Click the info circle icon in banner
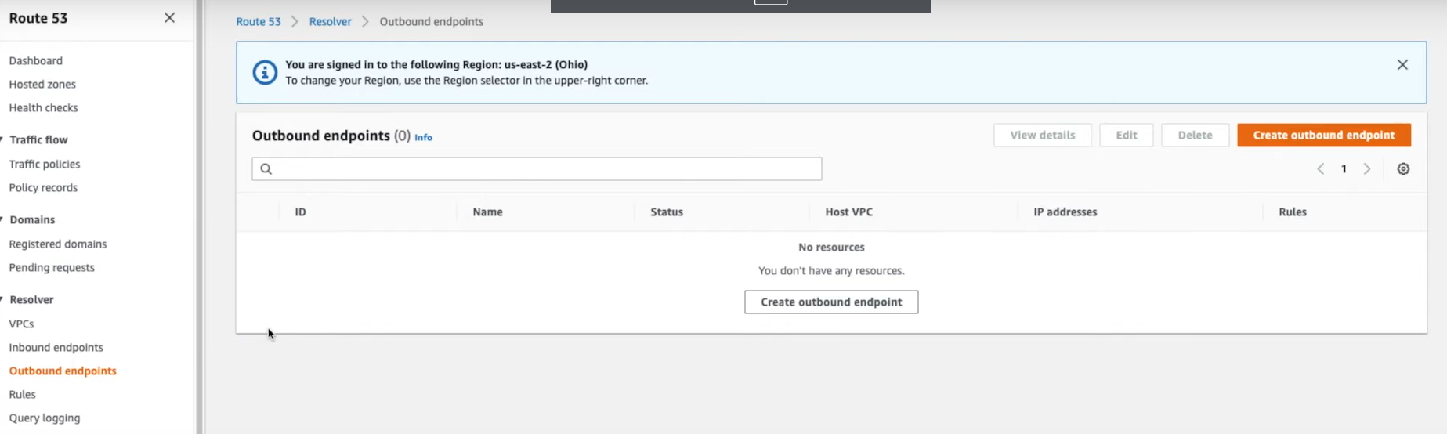Screen dimensions: 1447x434 (x=265, y=73)
